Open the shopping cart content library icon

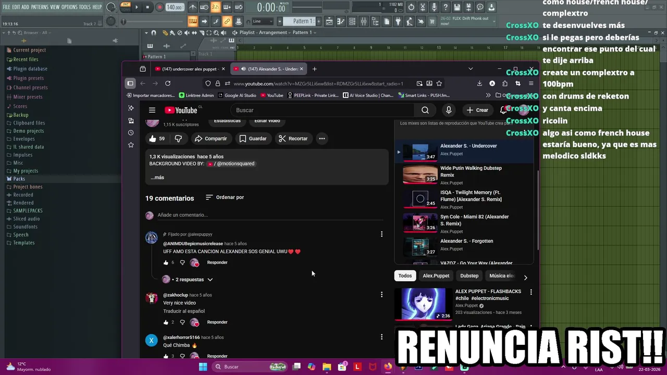point(431,21)
